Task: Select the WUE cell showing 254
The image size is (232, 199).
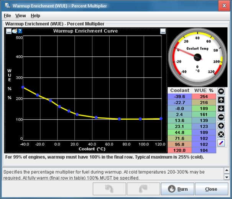Action: click(204, 97)
